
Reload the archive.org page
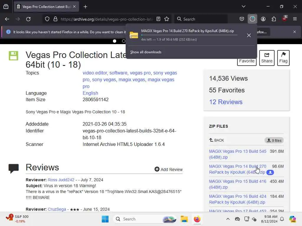coord(28,19)
